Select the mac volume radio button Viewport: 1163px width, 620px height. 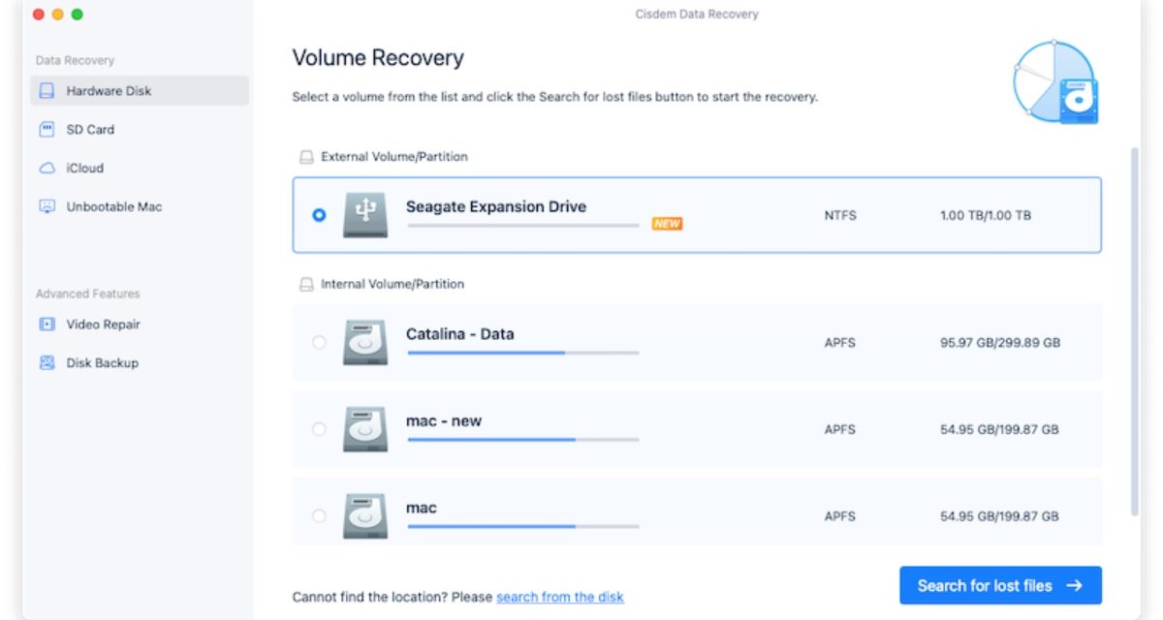[320, 515]
